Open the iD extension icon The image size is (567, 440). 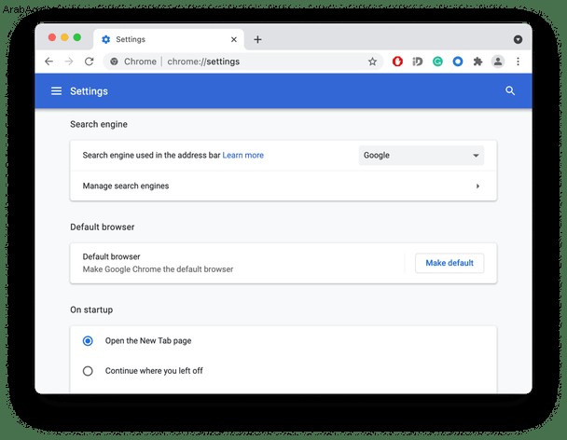point(417,62)
